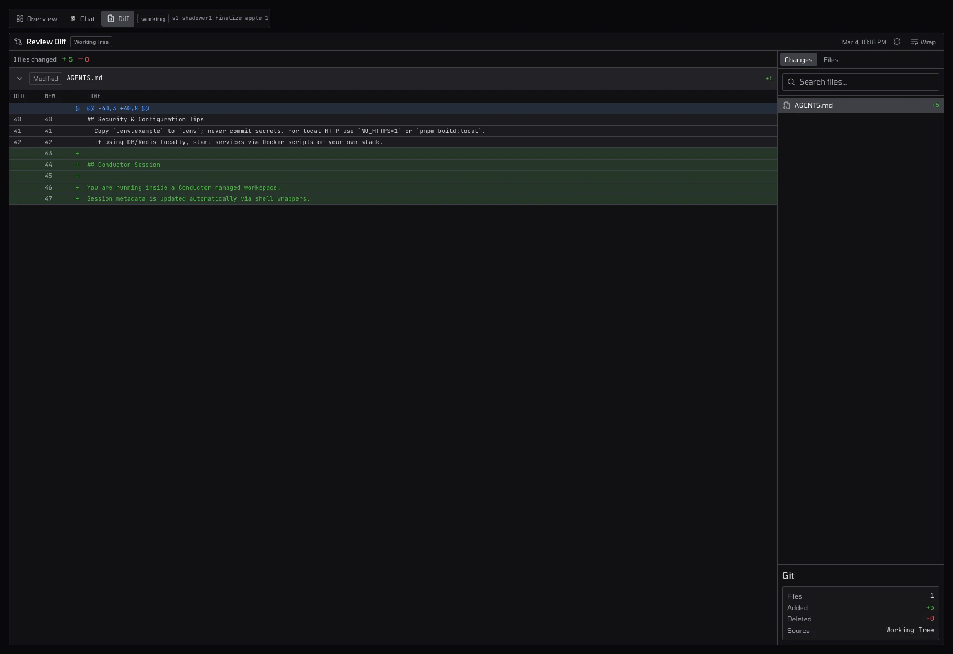Viewport: 953px width, 654px height.
Task: Click the Modified label badge
Action: pyautogui.click(x=45, y=79)
